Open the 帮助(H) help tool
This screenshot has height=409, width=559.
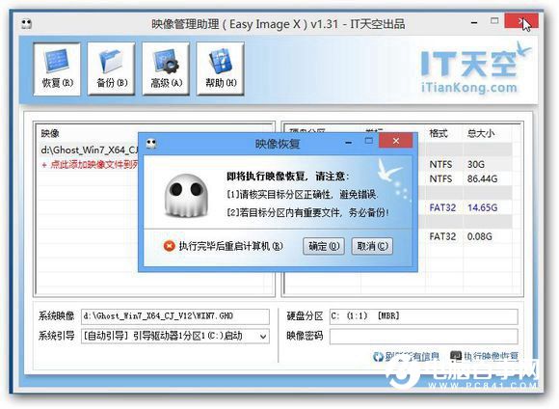tap(221, 68)
